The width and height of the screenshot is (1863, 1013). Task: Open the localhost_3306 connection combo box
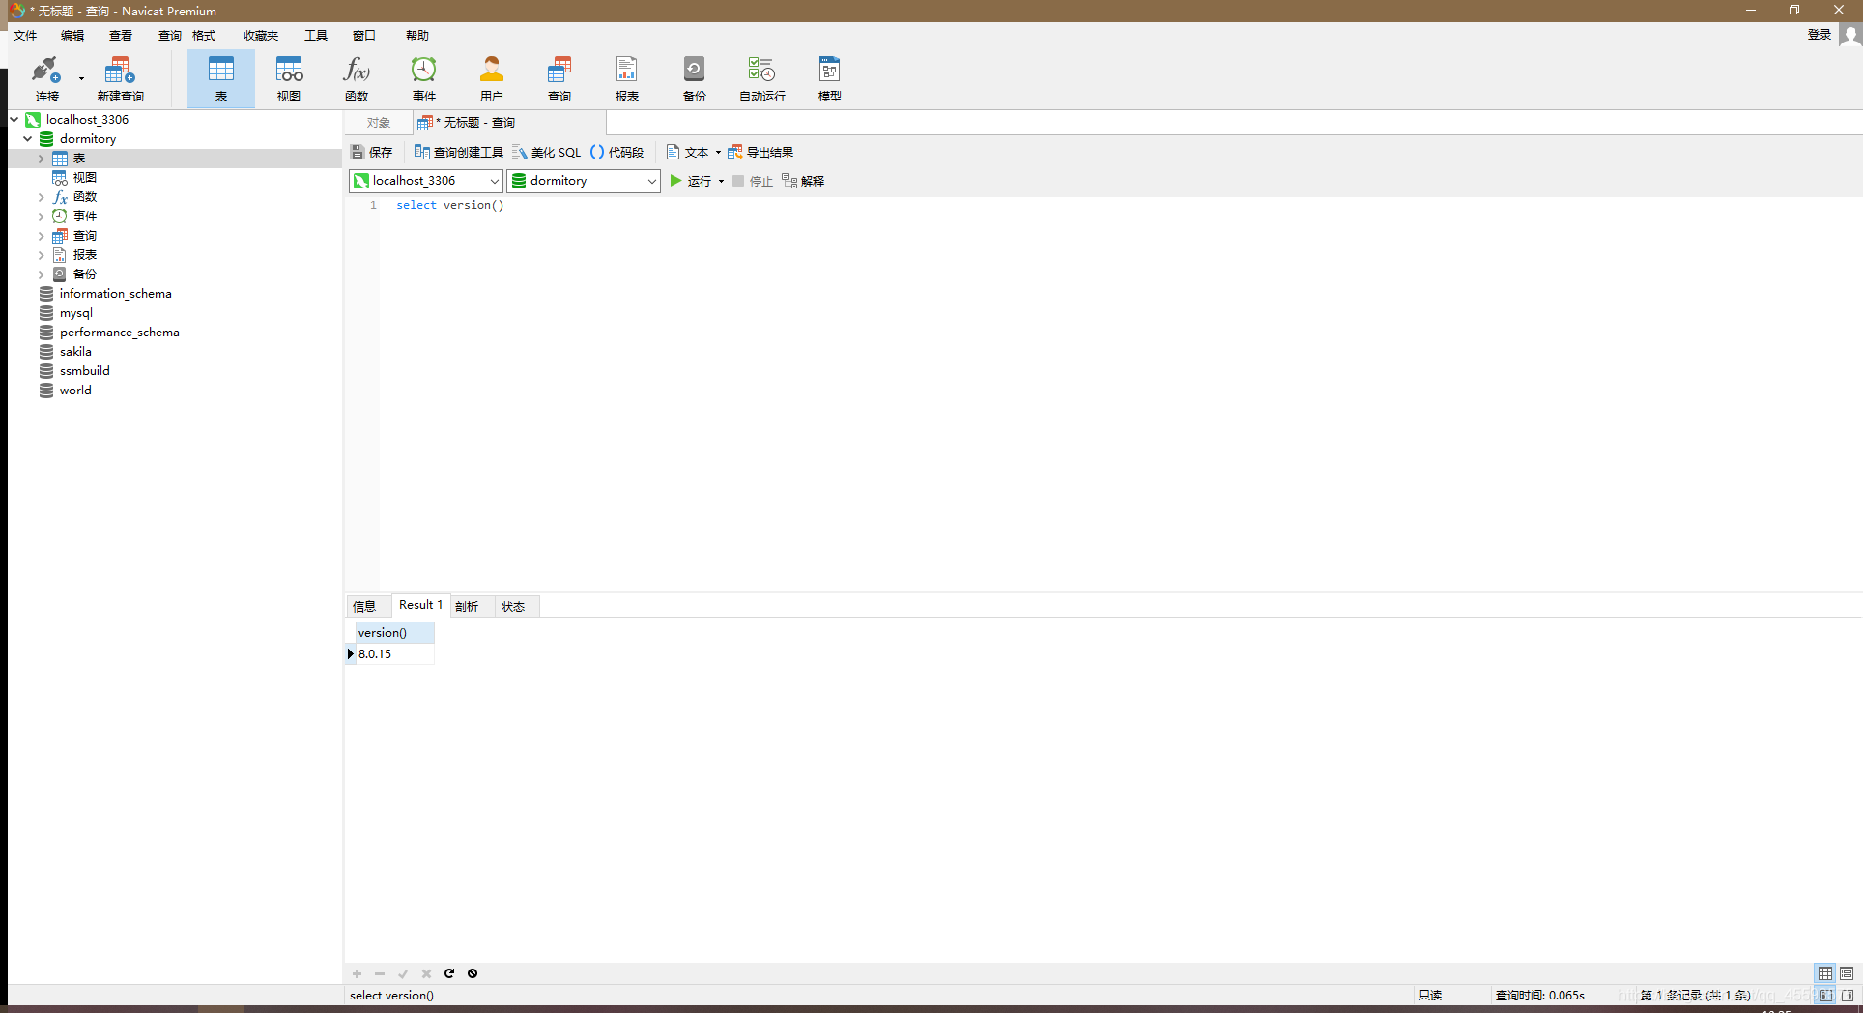[x=426, y=181]
